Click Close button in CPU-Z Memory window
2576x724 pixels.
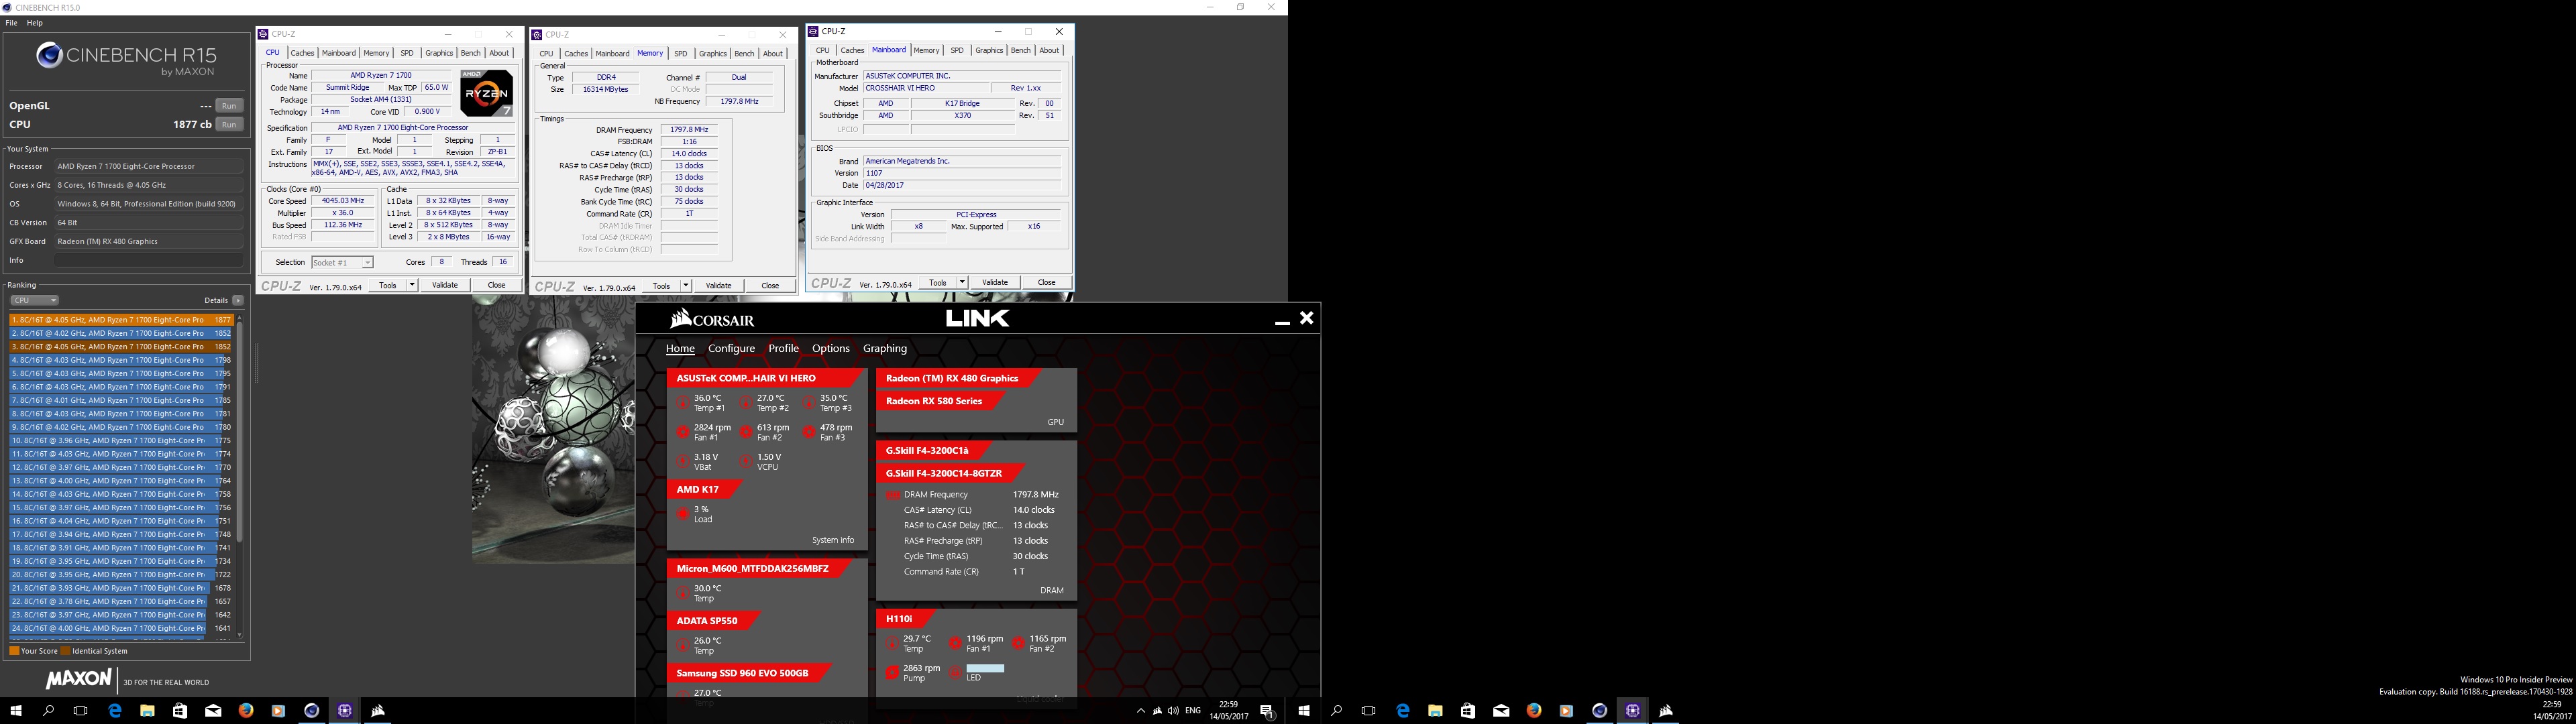point(770,286)
